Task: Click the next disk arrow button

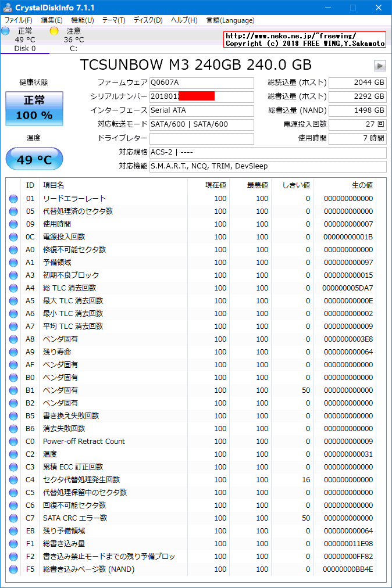Action: (x=380, y=66)
